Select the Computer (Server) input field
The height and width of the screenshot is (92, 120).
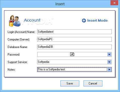pyautogui.click(x=74, y=39)
